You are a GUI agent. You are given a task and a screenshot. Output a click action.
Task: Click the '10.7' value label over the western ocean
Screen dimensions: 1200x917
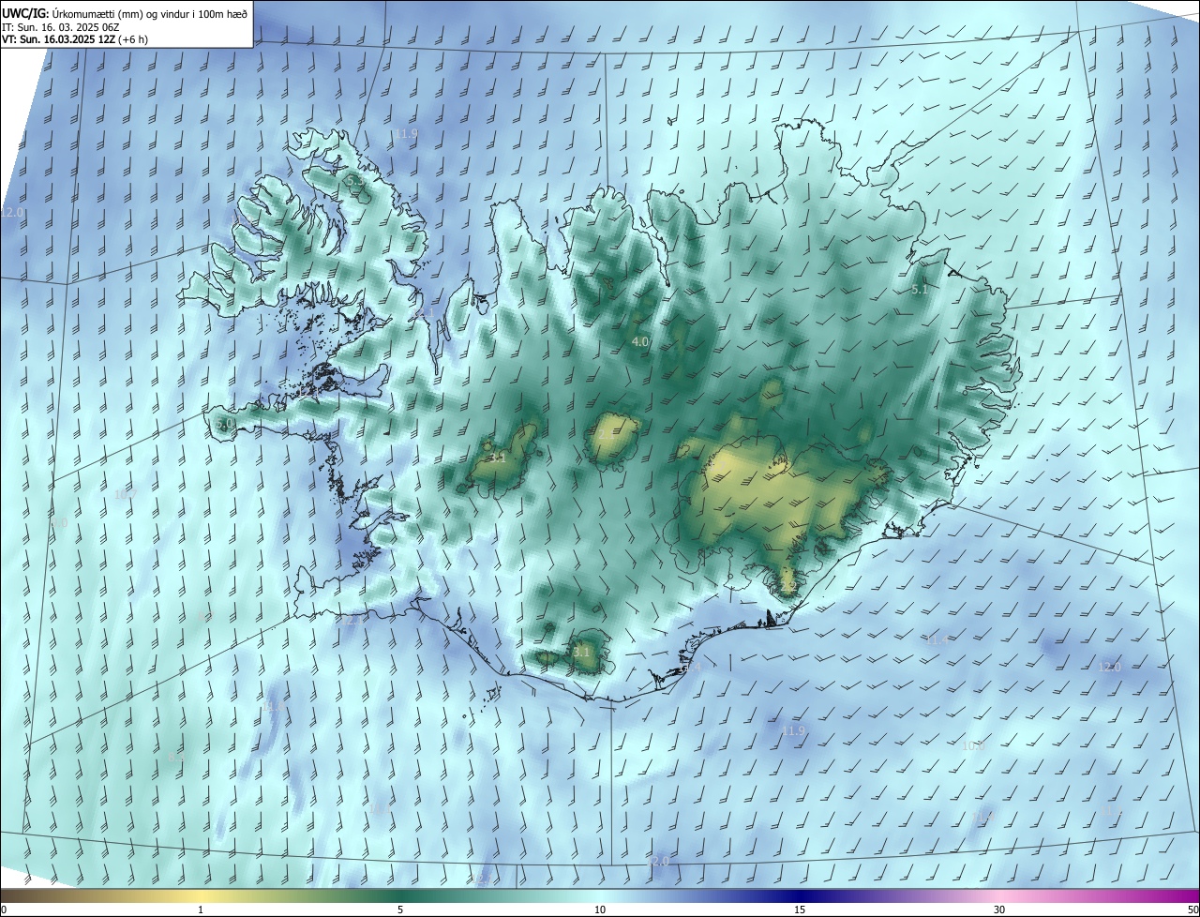(x=126, y=494)
